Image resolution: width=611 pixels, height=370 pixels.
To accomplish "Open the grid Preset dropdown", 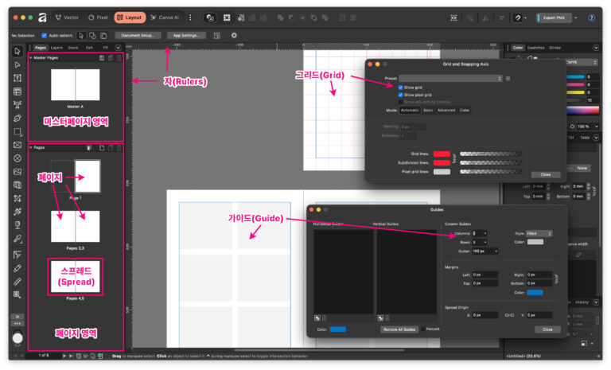I will point(450,78).
